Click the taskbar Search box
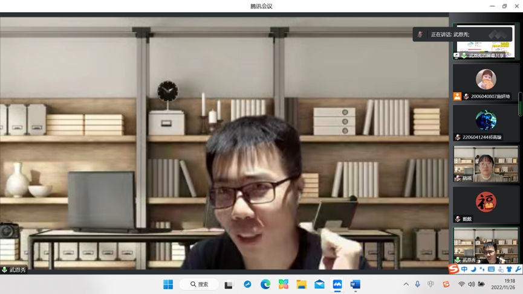This screenshot has height=294, width=523. 200,284
